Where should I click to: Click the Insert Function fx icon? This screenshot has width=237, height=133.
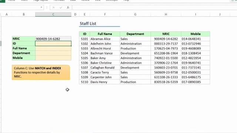68,7
